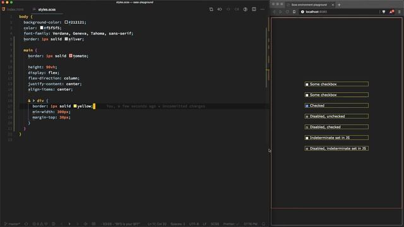404x227 pixels.
Task: Click the 'height: 90vh;' code line
Action: [x=42, y=67]
